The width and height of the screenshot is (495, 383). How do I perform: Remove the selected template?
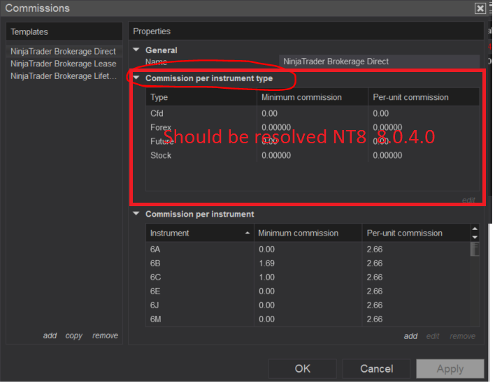point(105,335)
